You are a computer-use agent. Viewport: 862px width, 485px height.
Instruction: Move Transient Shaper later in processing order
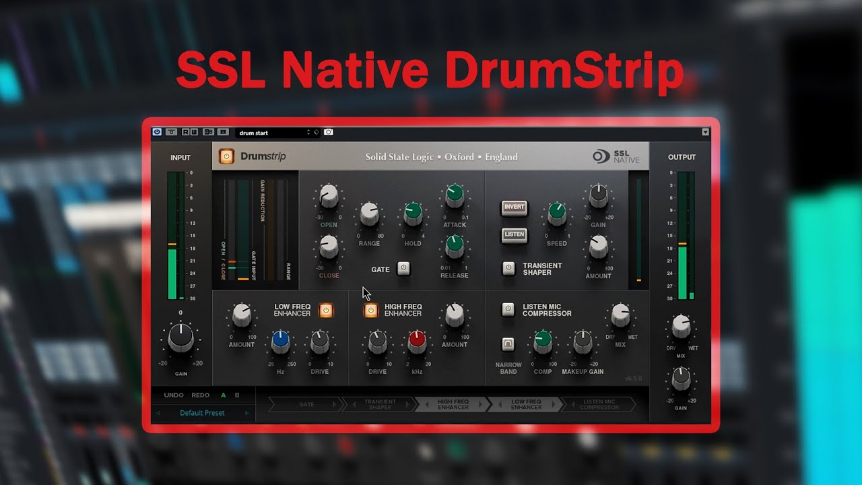click(407, 404)
